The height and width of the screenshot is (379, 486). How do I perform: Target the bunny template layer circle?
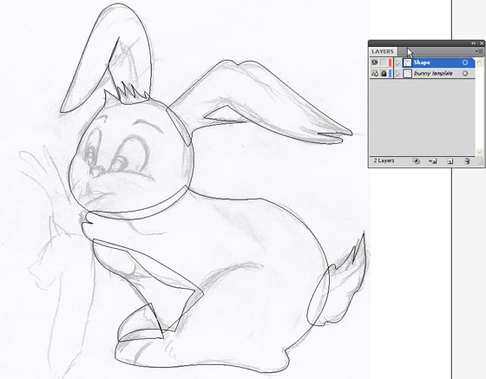[465, 74]
